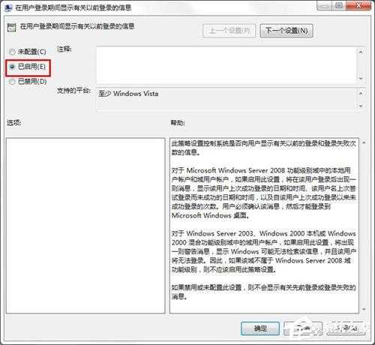Click the supported platform box scroll-down arrow

[361, 106]
